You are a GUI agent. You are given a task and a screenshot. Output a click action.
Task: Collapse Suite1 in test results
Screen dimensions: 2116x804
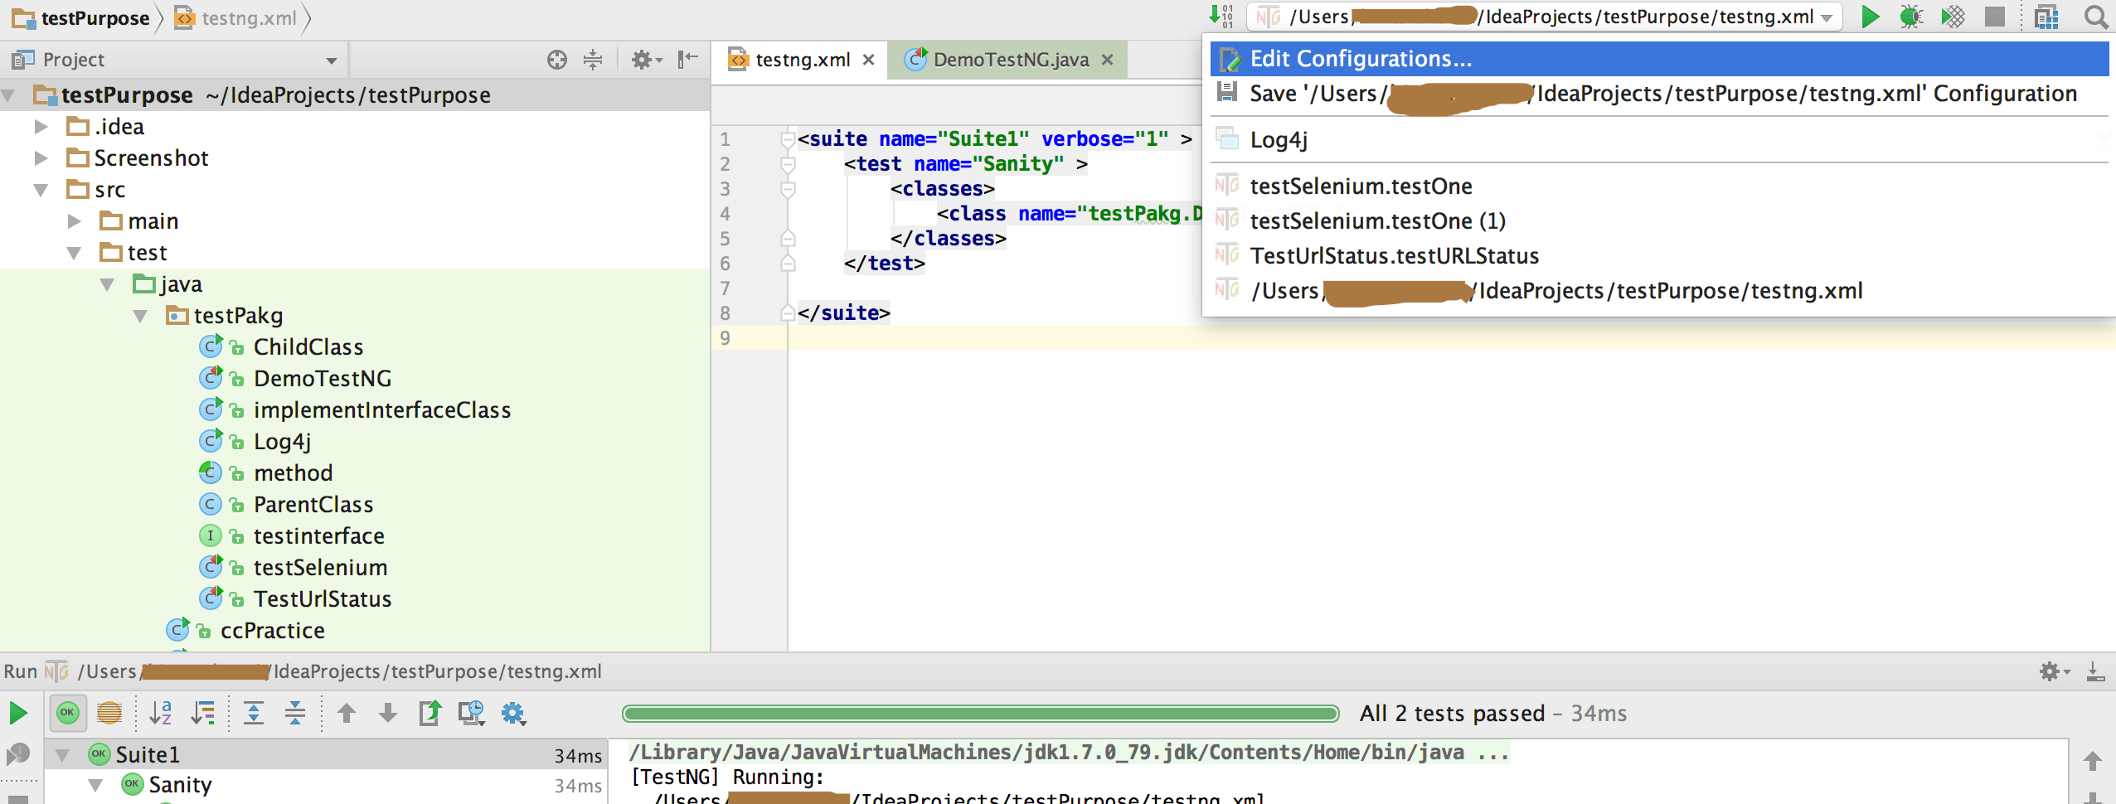pyautogui.click(x=62, y=755)
